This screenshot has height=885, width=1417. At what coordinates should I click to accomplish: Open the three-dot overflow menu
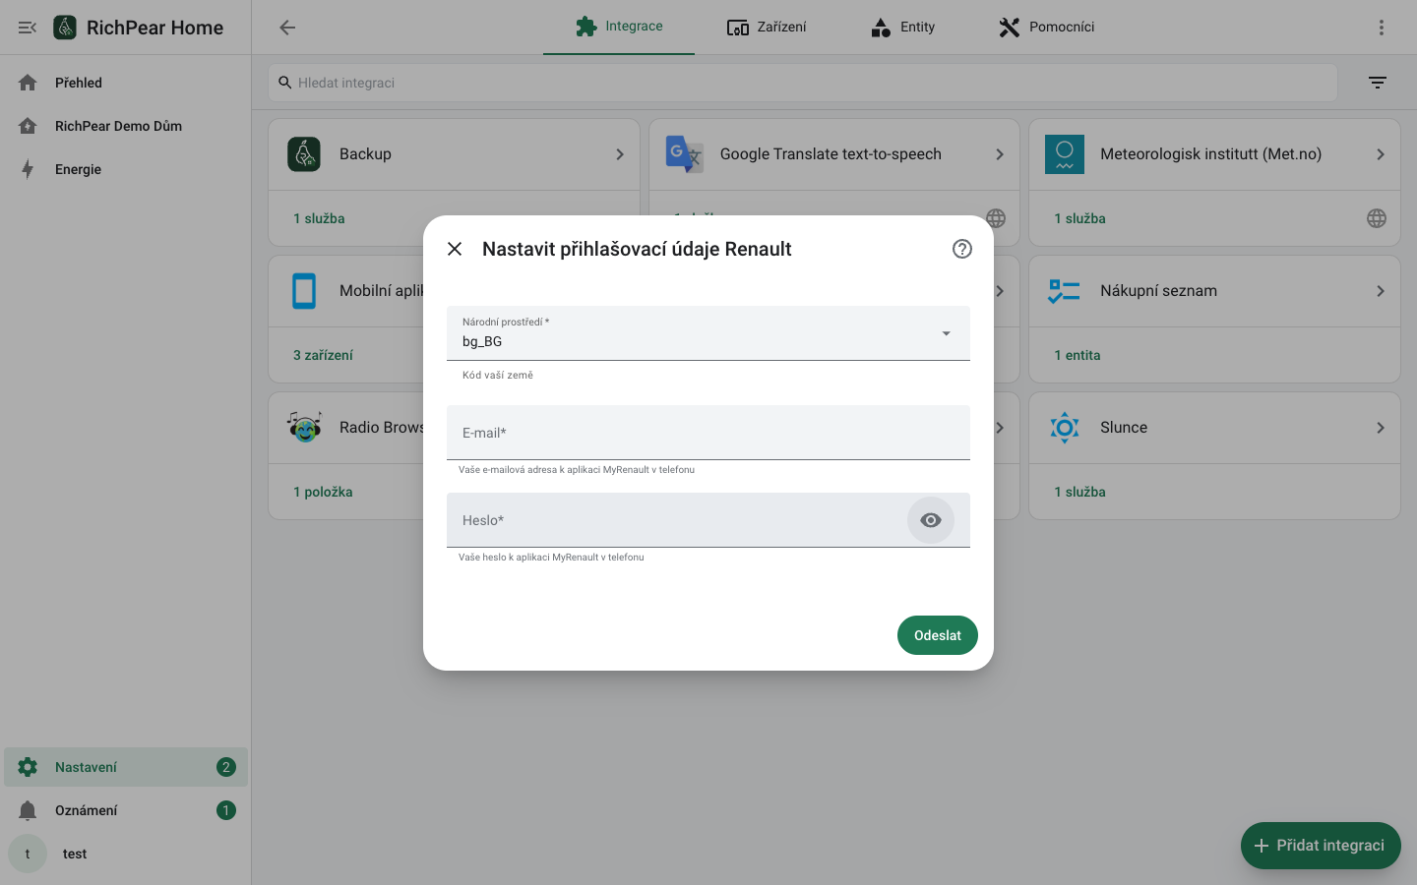(x=1382, y=28)
